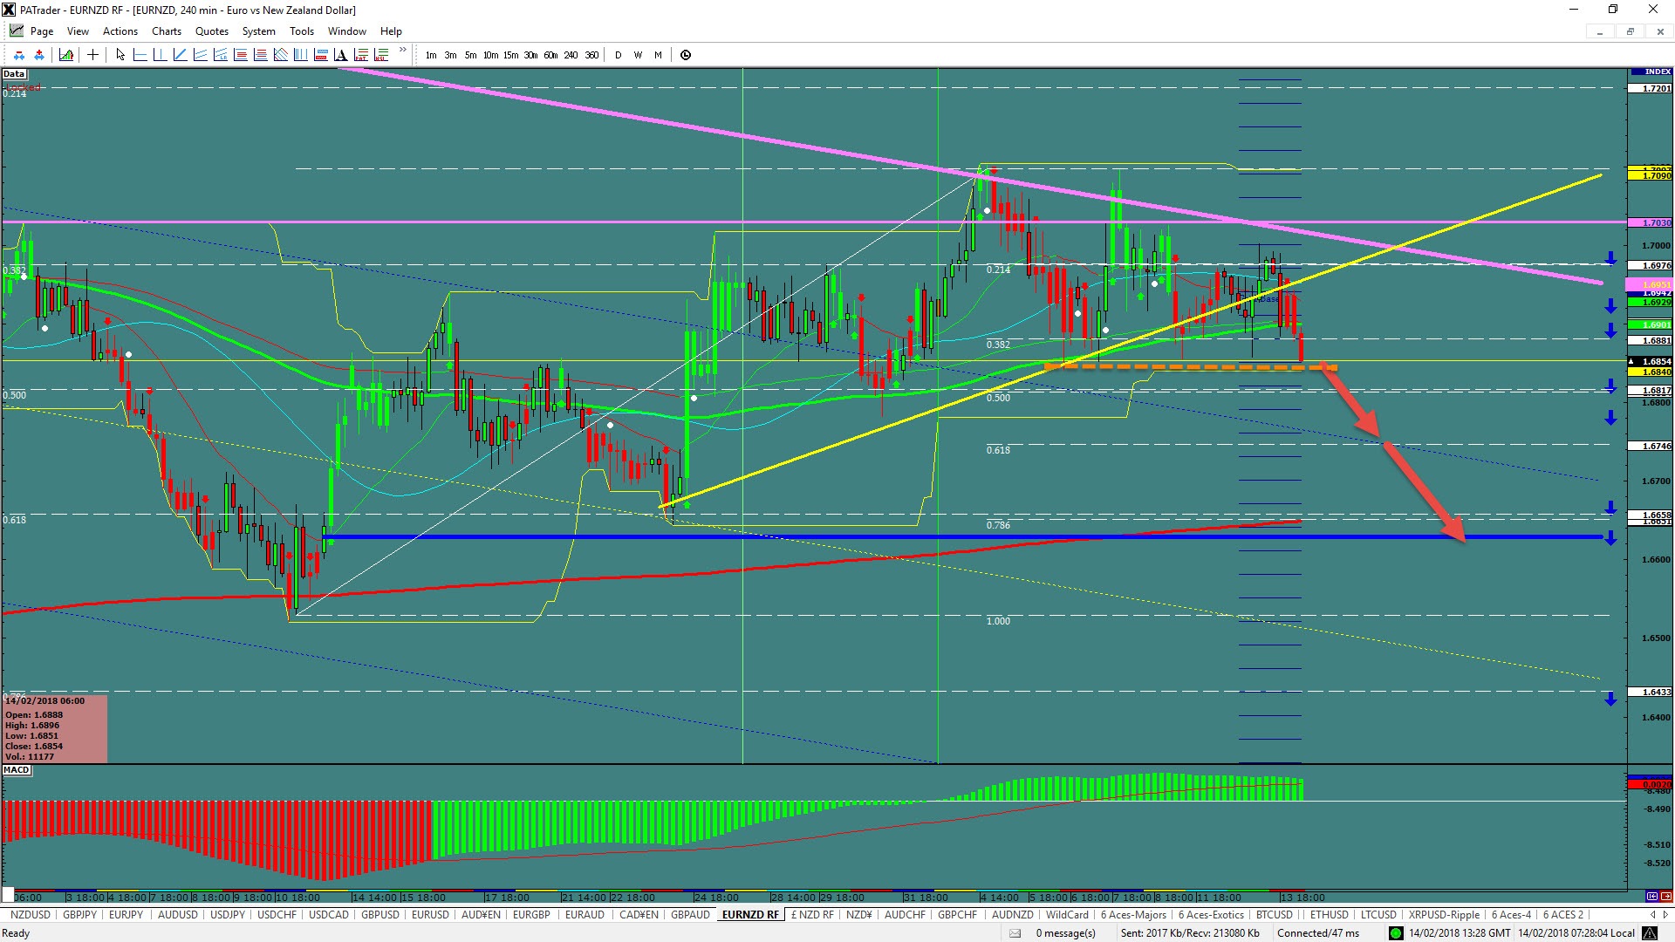Open the ETHUSD page tab

tap(1329, 915)
